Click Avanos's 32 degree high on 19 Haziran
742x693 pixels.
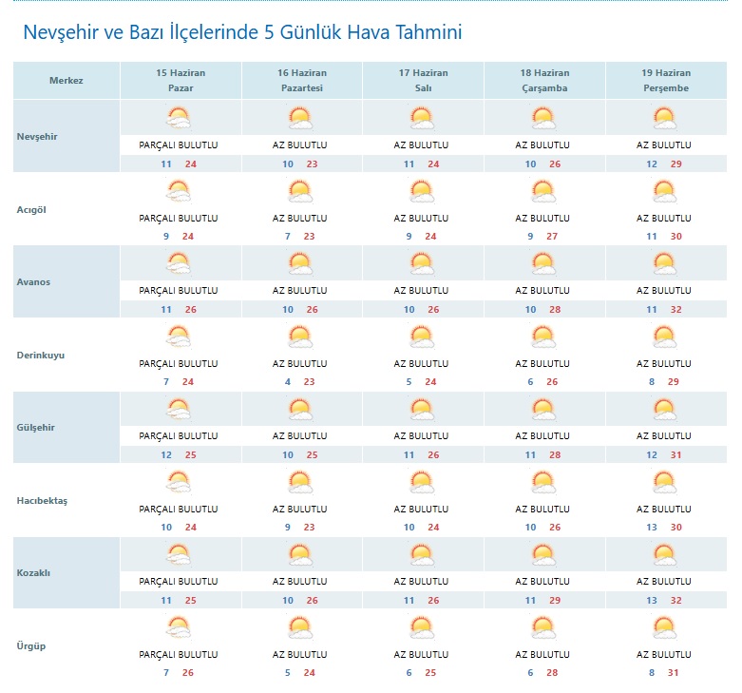click(676, 310)
